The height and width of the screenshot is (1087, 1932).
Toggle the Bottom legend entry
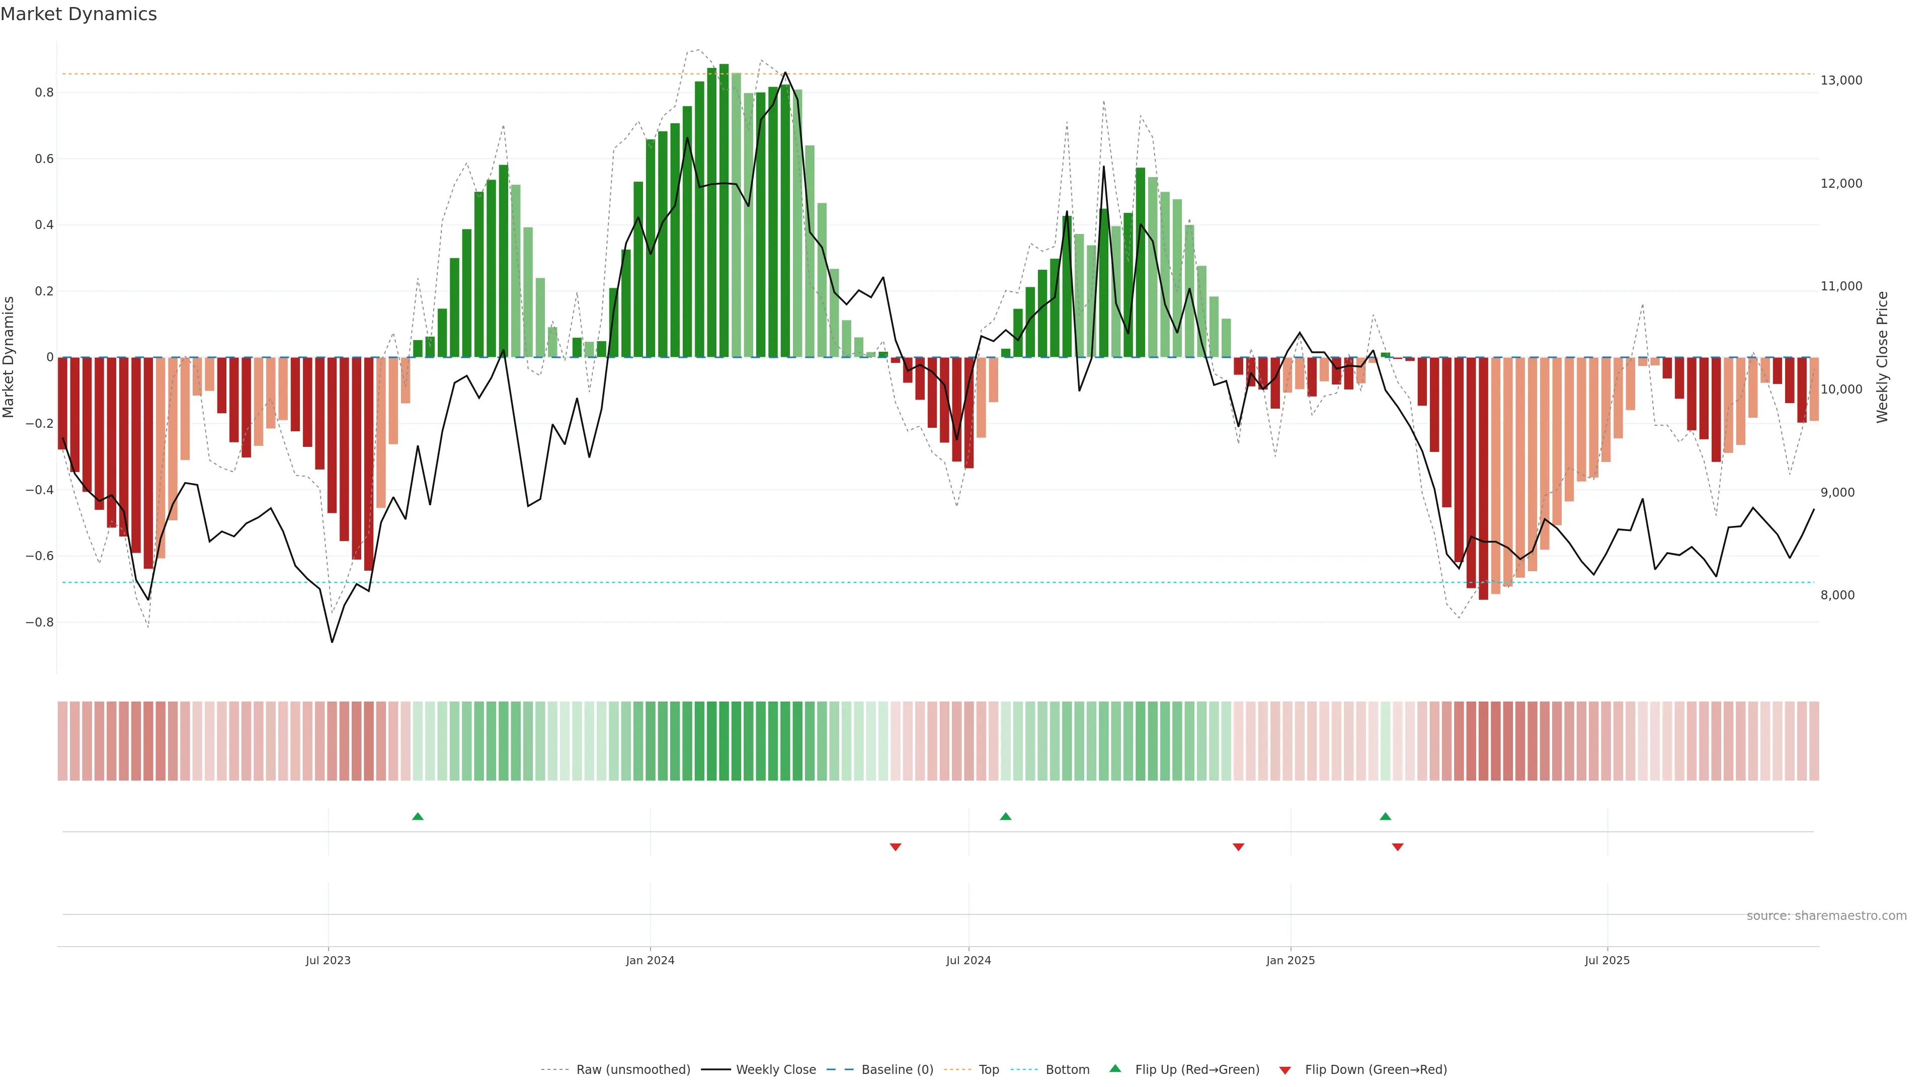[1067, 1070]
